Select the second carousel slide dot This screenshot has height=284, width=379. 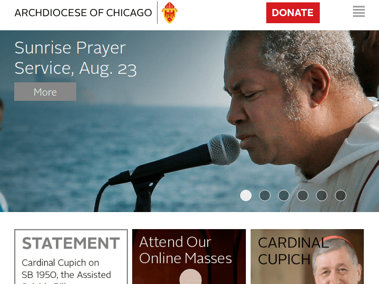pyautogui.click(x=265, y=195)
